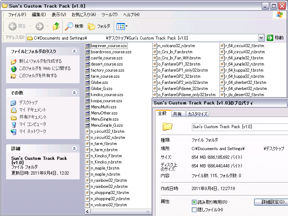Click the horizontal scrollbar left arrow
Viewport: 288px width, 216px height.
(87, 212)
